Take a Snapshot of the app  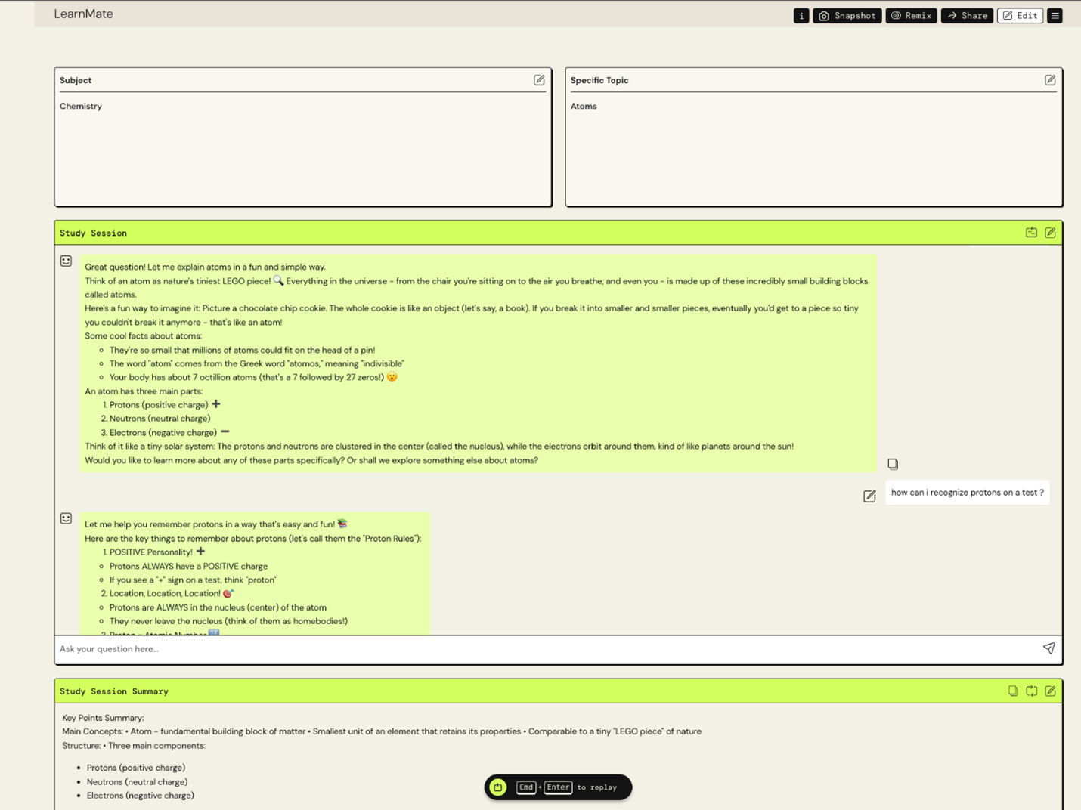[847, 16]
